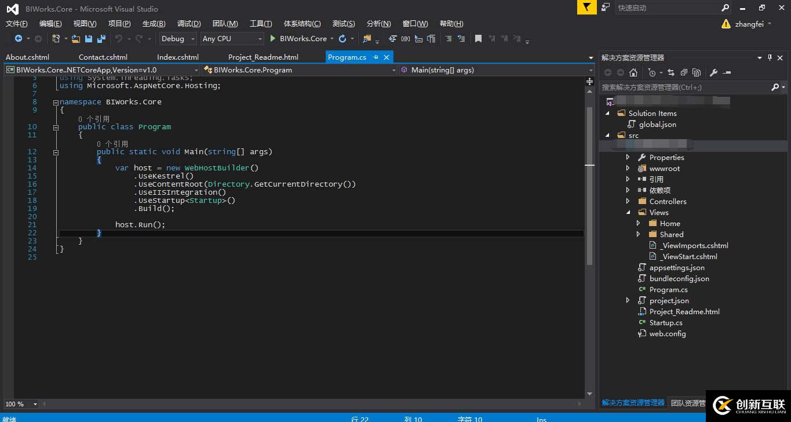Click the browser refresh icon beside BIWorks.Core
Viewport: 791px width, 422px height.
point(342,39)
